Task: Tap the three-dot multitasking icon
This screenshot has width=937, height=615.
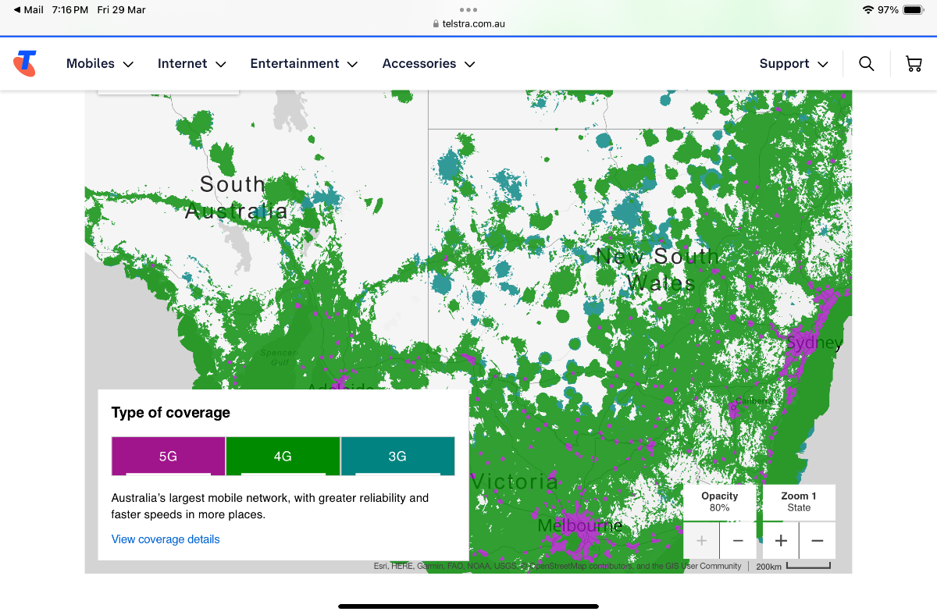Action: click(468, 9)
